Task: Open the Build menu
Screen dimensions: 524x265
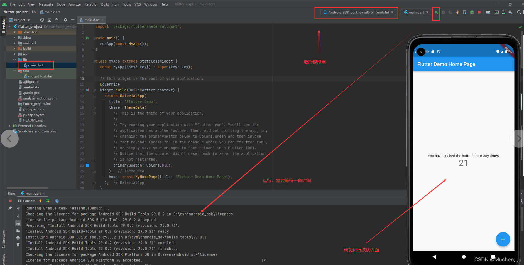Action: pyautogui.click(x=105, y=4)
